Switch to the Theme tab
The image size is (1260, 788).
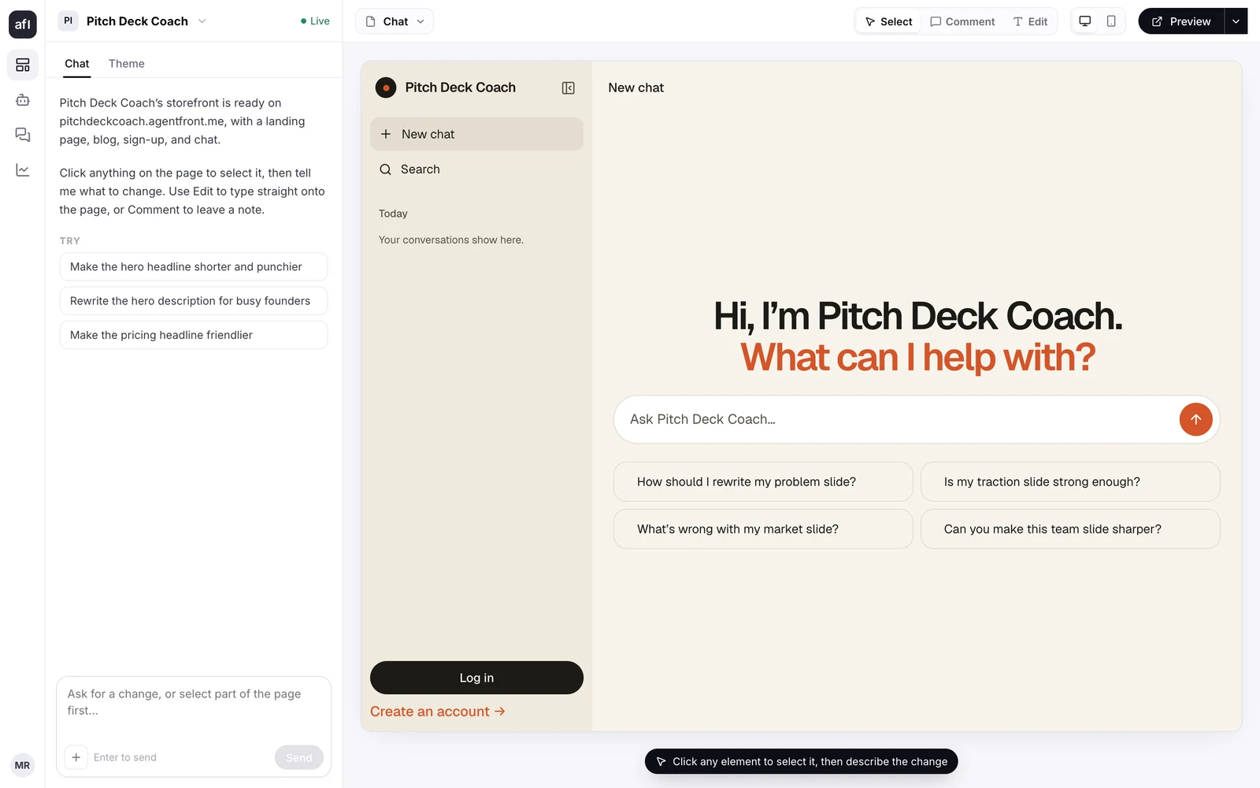127,64
